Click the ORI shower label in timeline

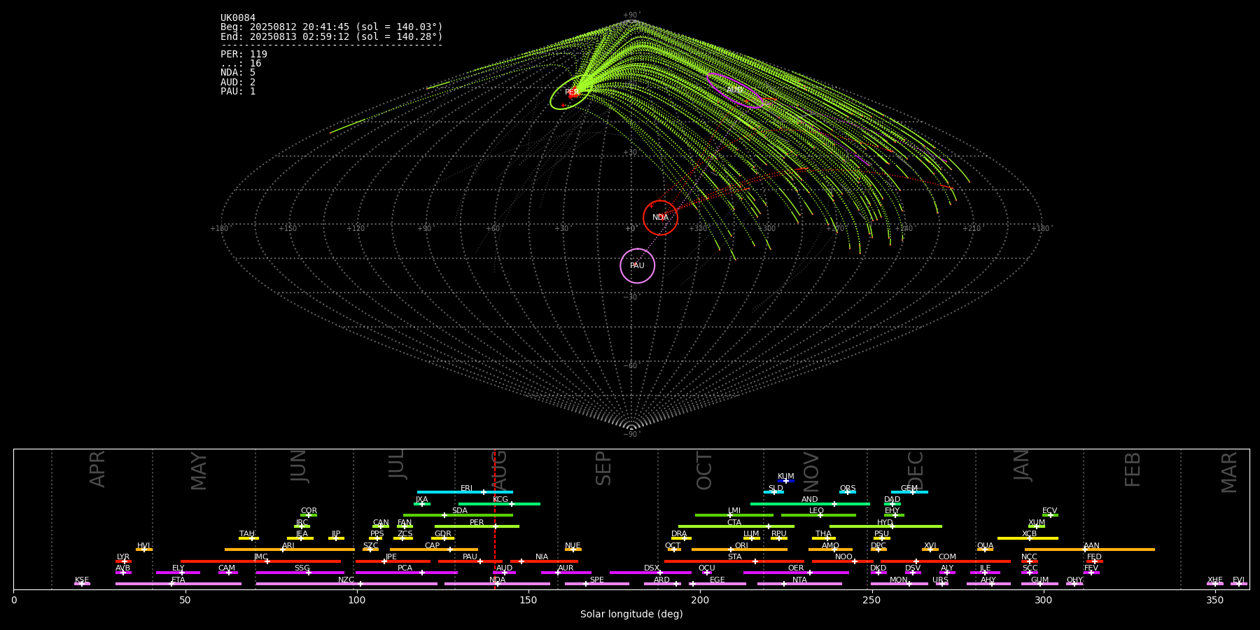(741, 546)
